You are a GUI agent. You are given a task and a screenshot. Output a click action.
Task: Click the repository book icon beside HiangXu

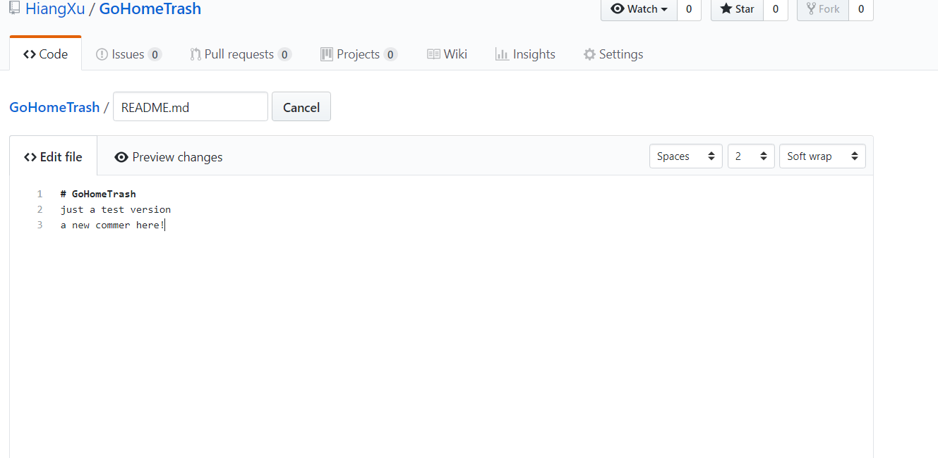14,8
